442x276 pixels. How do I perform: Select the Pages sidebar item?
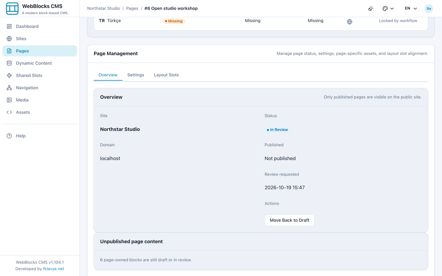[40, 51]
